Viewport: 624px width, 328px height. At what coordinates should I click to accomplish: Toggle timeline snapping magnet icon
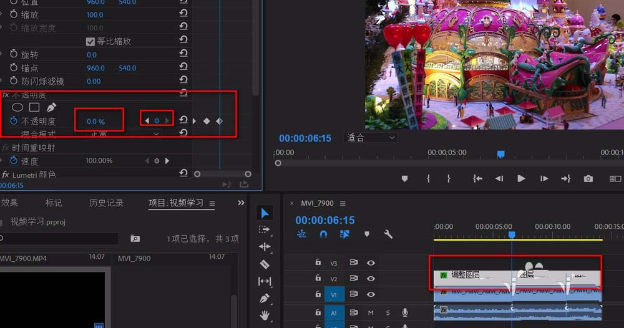(x=323, y=234)
